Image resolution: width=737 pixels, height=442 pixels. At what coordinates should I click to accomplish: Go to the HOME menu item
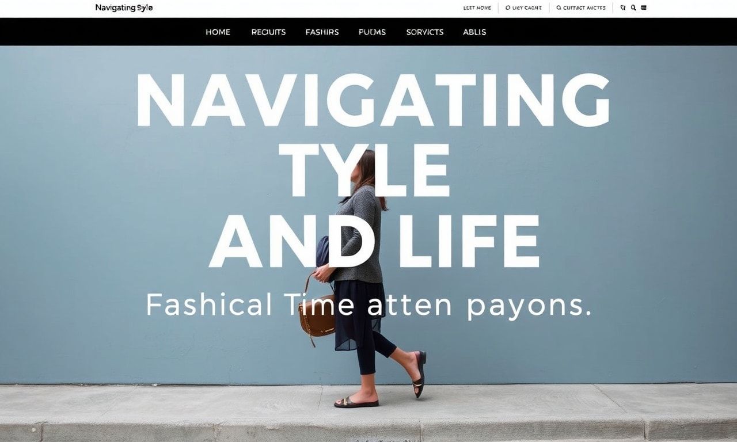pyautogui.click(x=218, y=32)
